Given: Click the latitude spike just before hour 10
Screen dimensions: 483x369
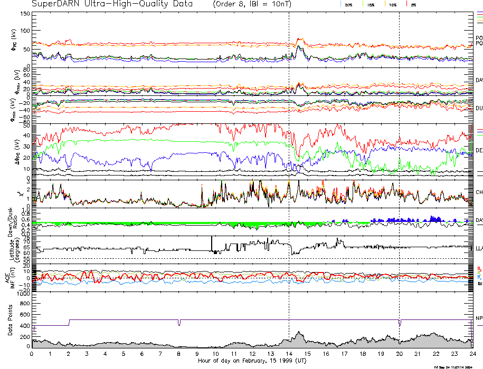Looking at the screenshot, I should (212, 239).
